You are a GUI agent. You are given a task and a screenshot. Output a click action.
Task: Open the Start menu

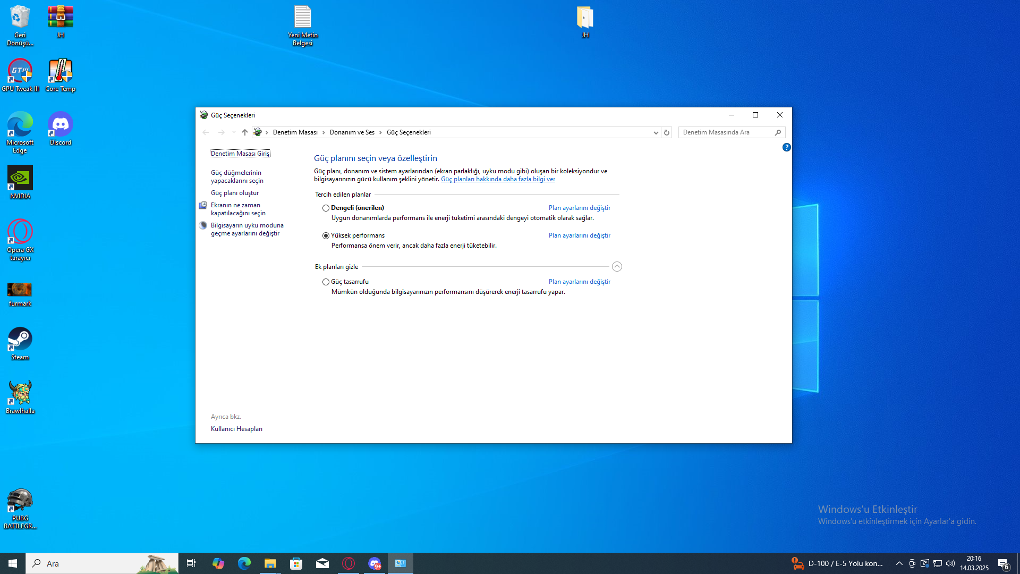[x=13, y=563]
